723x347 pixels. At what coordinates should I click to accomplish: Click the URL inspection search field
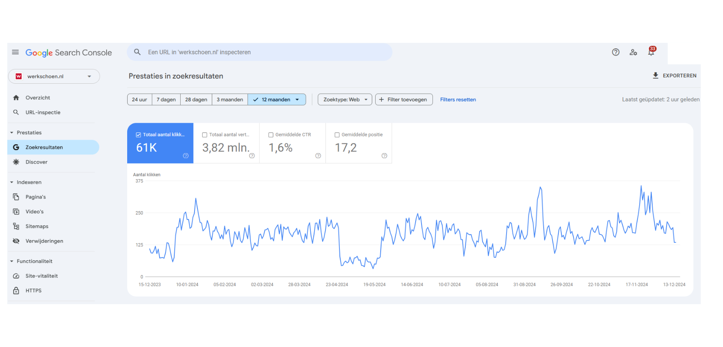(x=260, y=52)
